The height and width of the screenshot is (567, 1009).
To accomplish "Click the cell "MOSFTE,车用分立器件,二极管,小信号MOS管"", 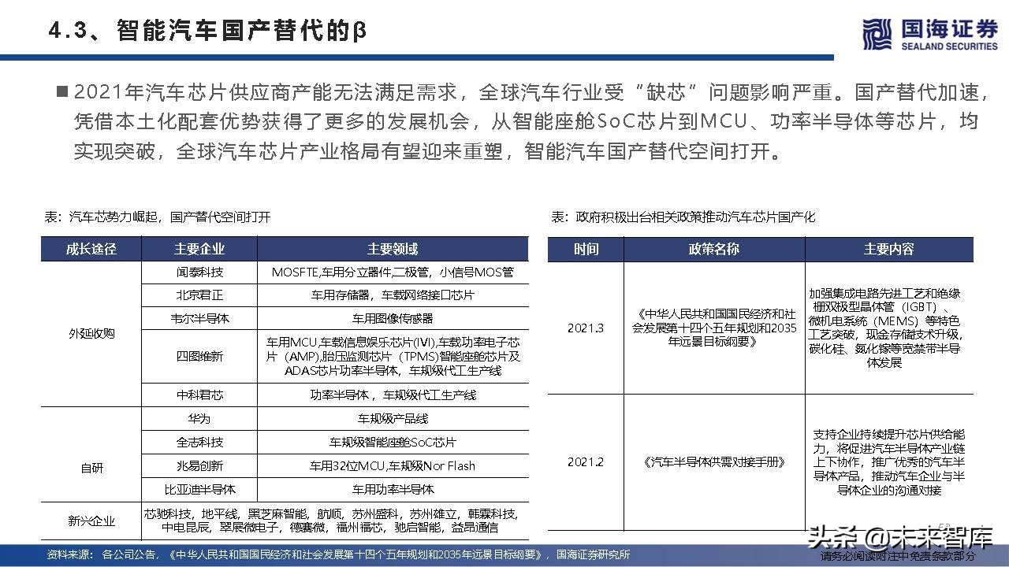I will 393,272.
